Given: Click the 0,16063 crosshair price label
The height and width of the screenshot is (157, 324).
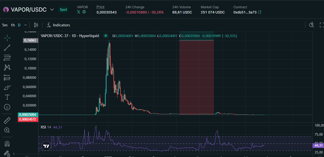Looking at the screenshot, I should click(31, 40).
